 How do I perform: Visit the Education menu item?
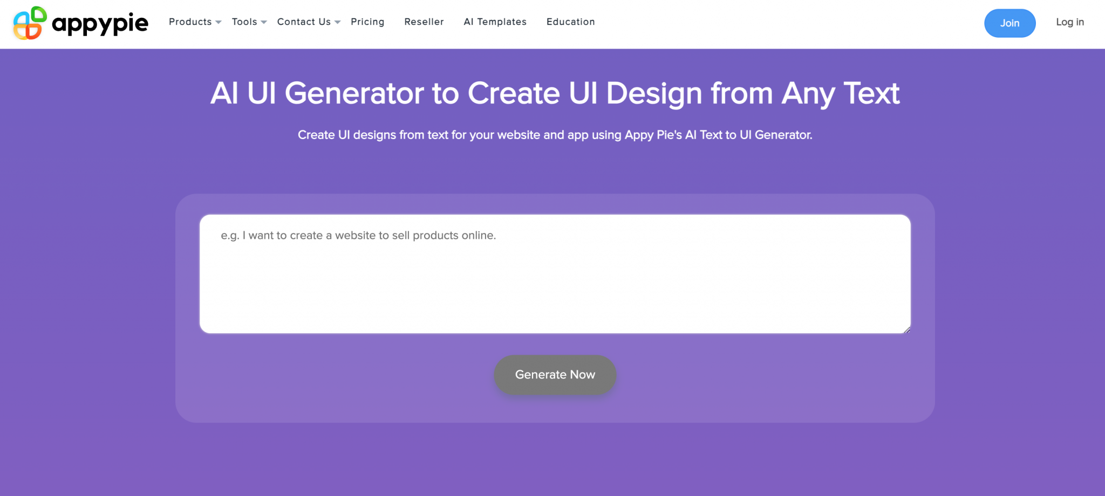pyautogui.click(x=570, y=22)
